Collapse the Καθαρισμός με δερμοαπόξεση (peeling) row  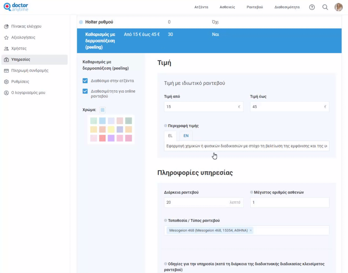tap(209, 41)
